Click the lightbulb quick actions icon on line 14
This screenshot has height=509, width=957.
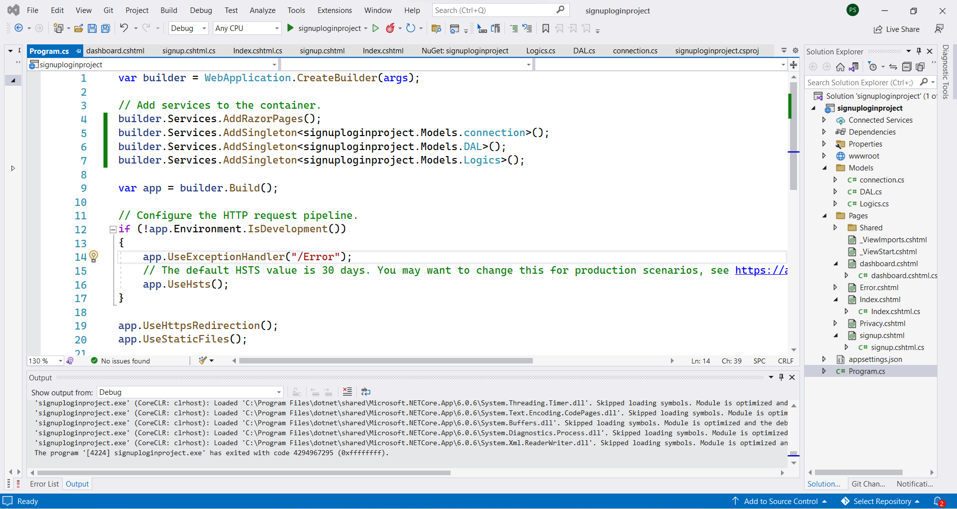pyautogui.click(x=94, y=256)
